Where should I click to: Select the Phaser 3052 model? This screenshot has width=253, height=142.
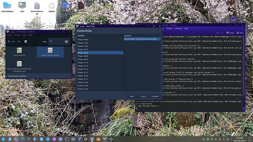[x=100, y=59]
